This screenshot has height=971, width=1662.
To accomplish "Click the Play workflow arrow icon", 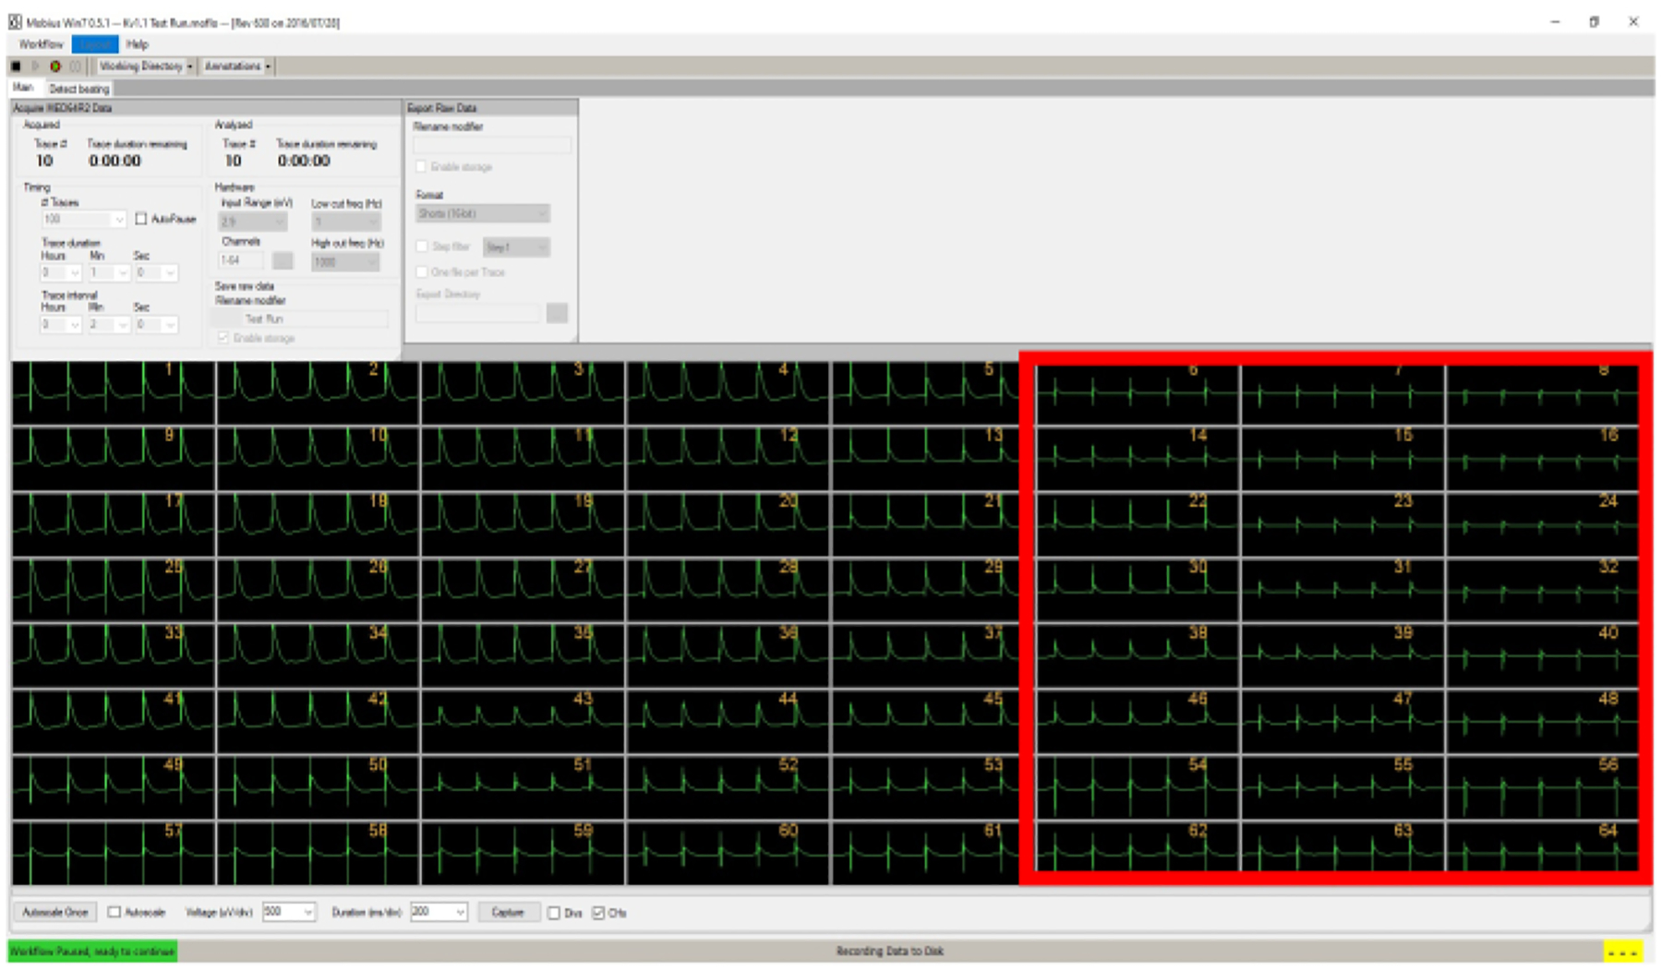I will (35, 66).
